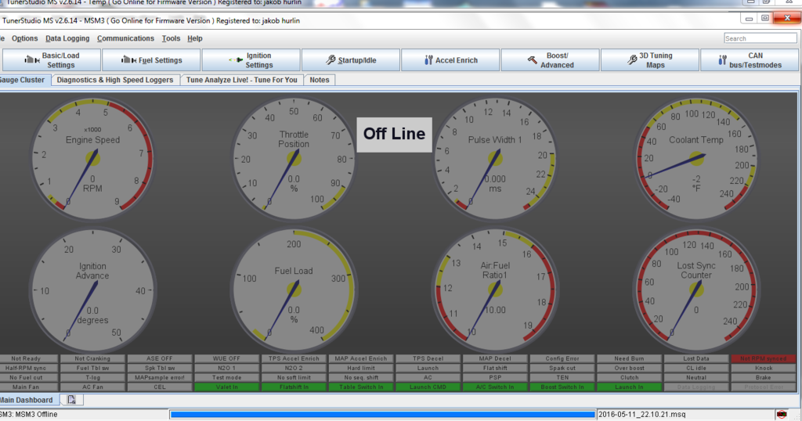This screenshot has height=421, width=802.
Task: Click the green Boost Switch In indicator
Action: (x=562, y=387)
